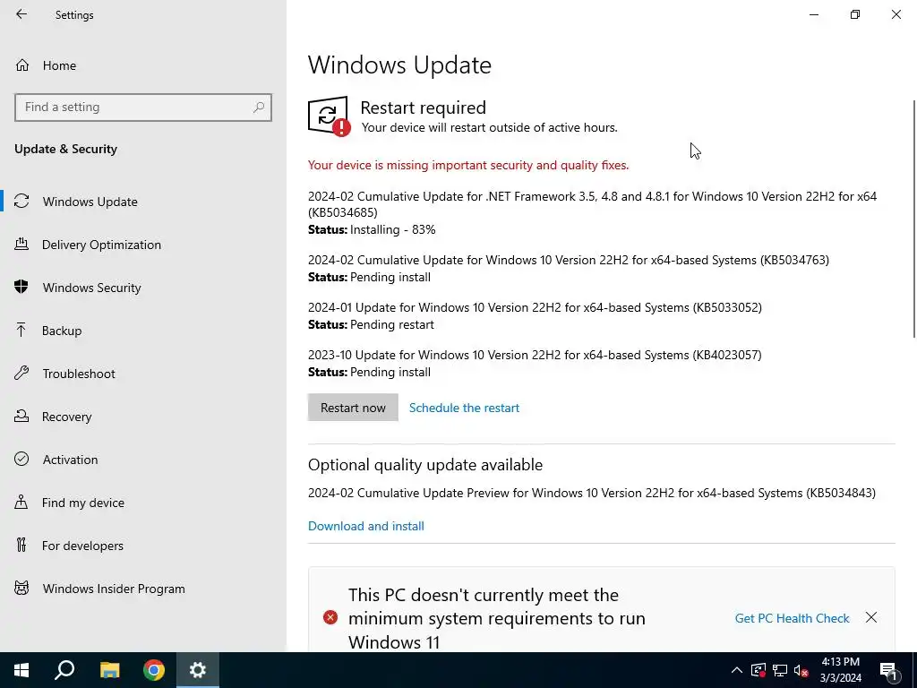The image size is (917, 688).
Task: Open Recovery settings
Action: click(143, 417)
